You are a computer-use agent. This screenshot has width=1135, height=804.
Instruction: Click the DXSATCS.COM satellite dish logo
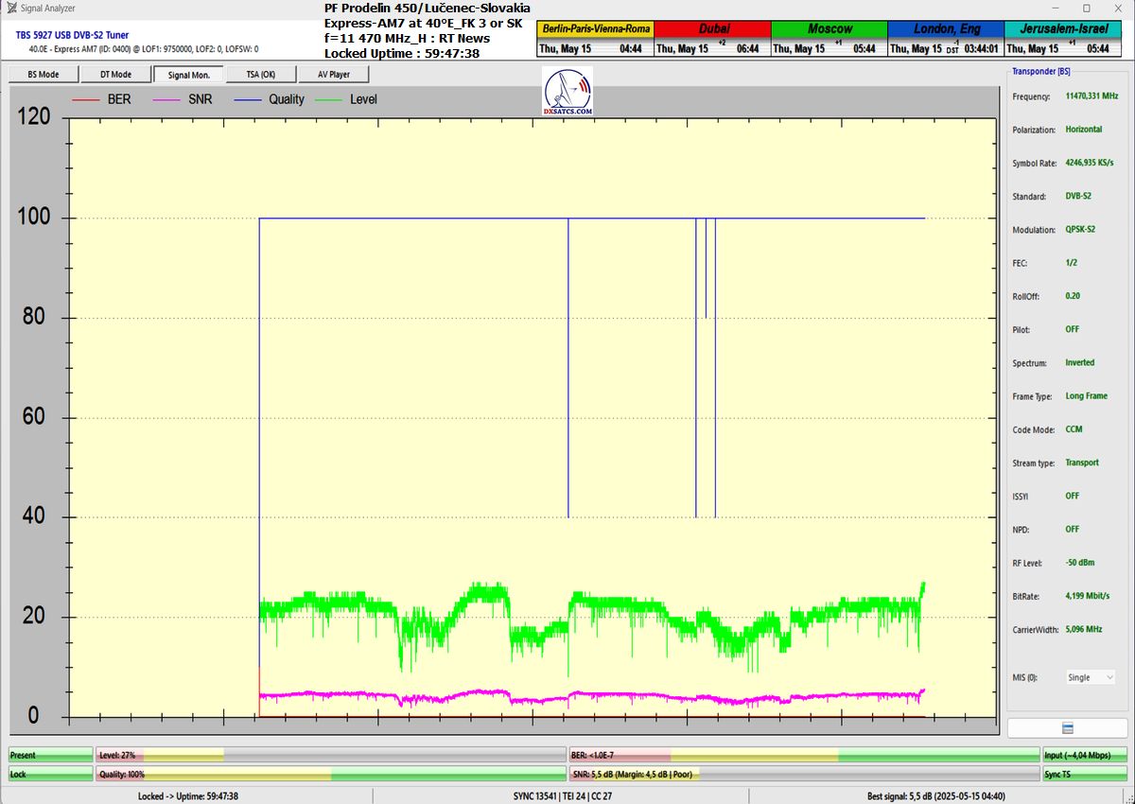tap(568, 93)
